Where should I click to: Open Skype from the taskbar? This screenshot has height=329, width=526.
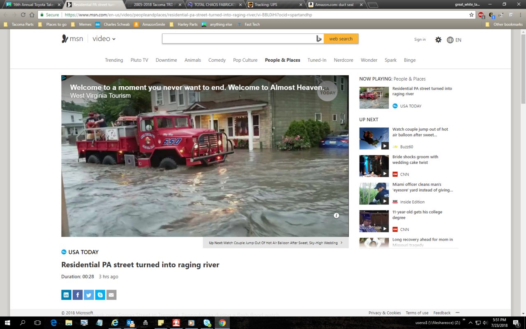coord(207,323)
